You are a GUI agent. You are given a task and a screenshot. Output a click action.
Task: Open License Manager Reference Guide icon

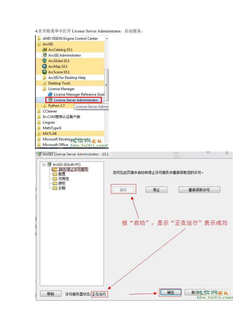click(x=50, y=95)
